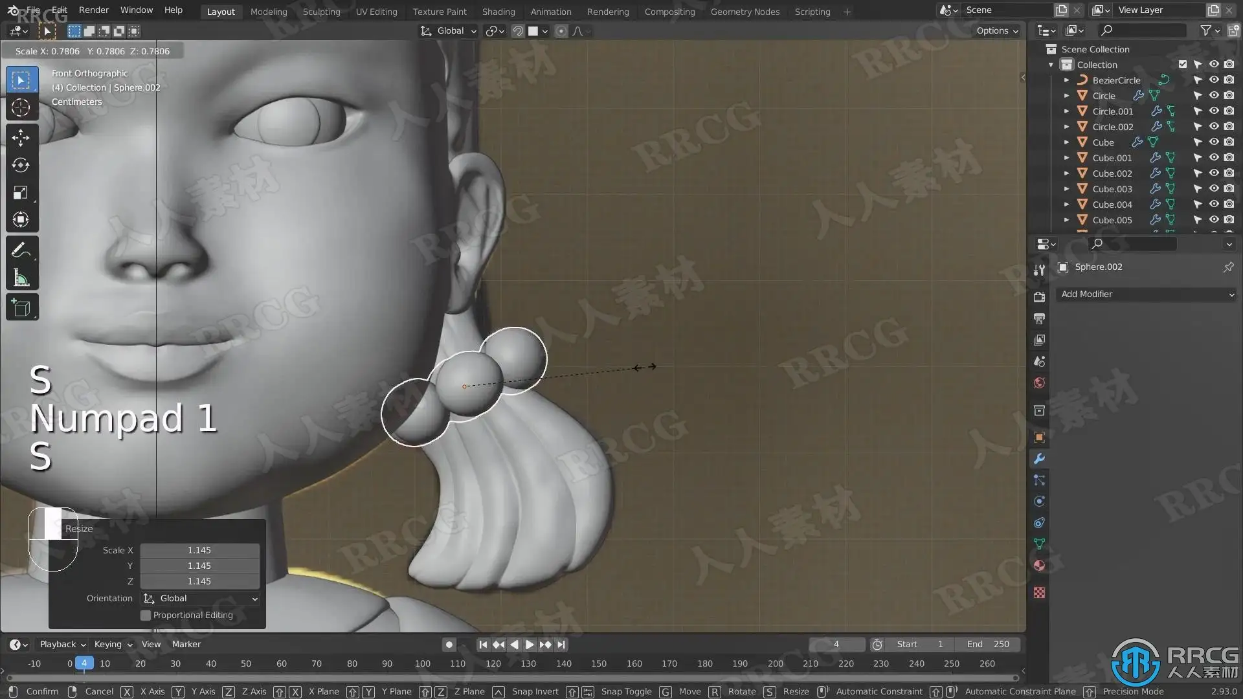Click frame 100 on the timeline ruler
Image resolution: width=1243 pixels, height=699 pixels.
(x=422, y=664)
